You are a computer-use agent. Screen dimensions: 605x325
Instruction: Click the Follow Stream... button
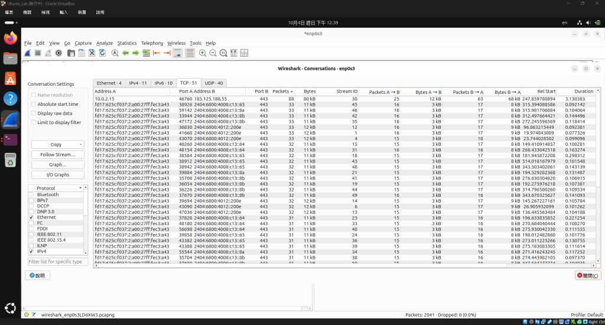pos(58,154)
